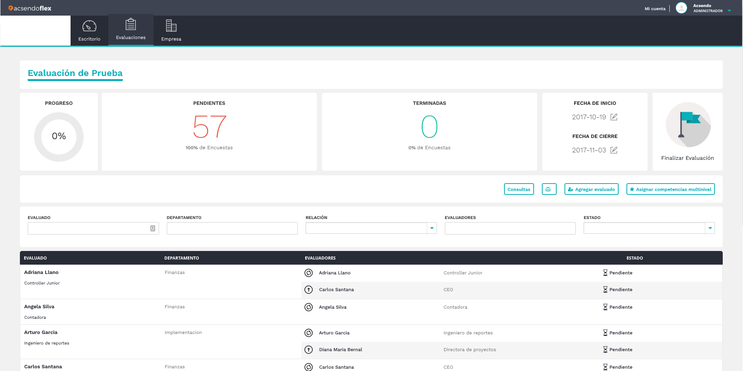Click Asignar competencias multinivel button
743x371 pixels.
pyautogui.click(x=670, y=189)
